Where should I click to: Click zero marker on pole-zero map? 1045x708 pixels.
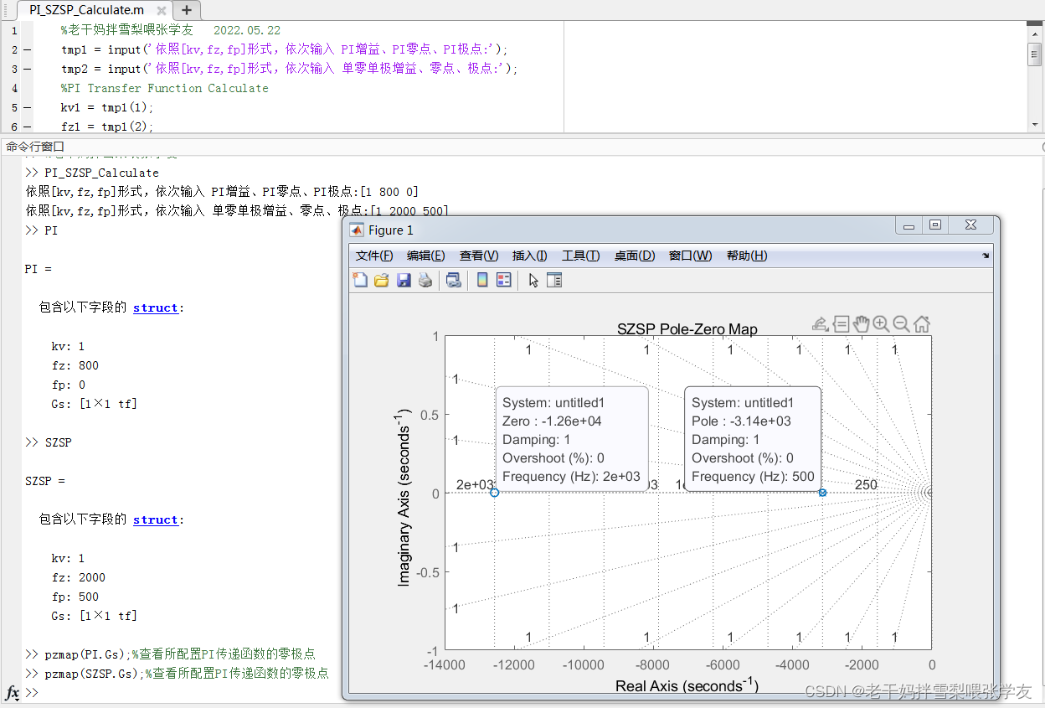(x=495, y=493)
